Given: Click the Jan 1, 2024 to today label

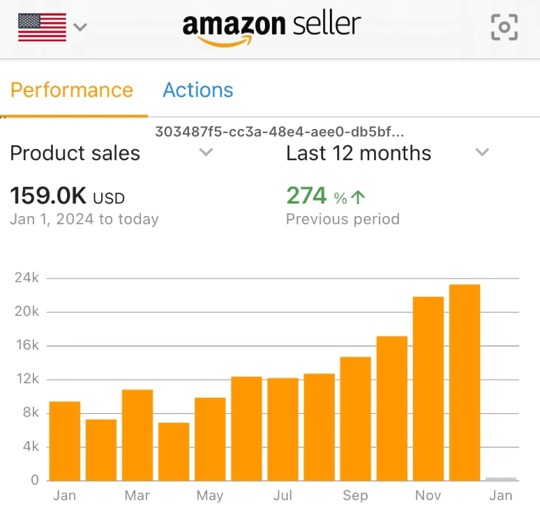Looking at the screenshot, I should (84, 219).
